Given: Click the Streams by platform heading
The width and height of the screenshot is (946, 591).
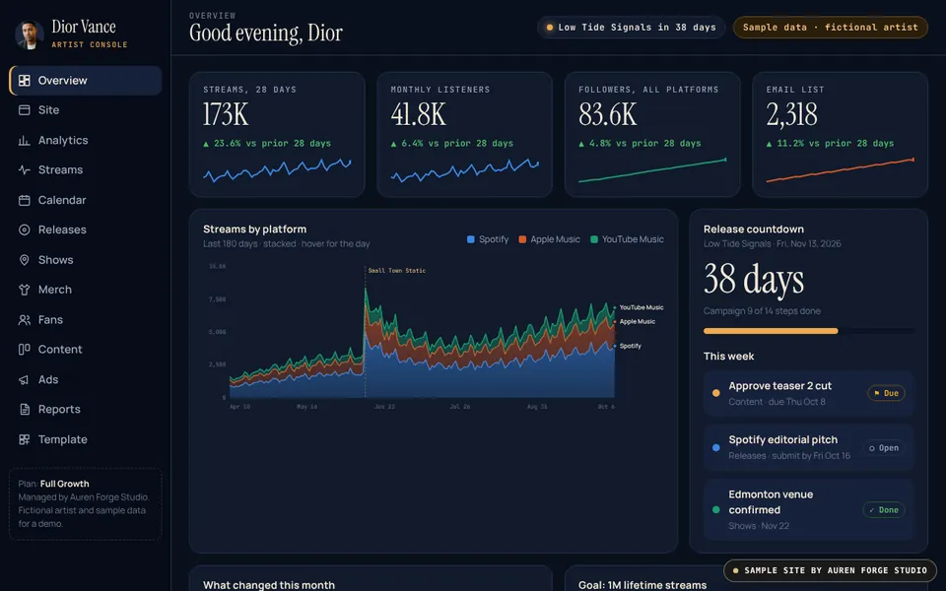Looking at the screenshot, I should 254,230.
